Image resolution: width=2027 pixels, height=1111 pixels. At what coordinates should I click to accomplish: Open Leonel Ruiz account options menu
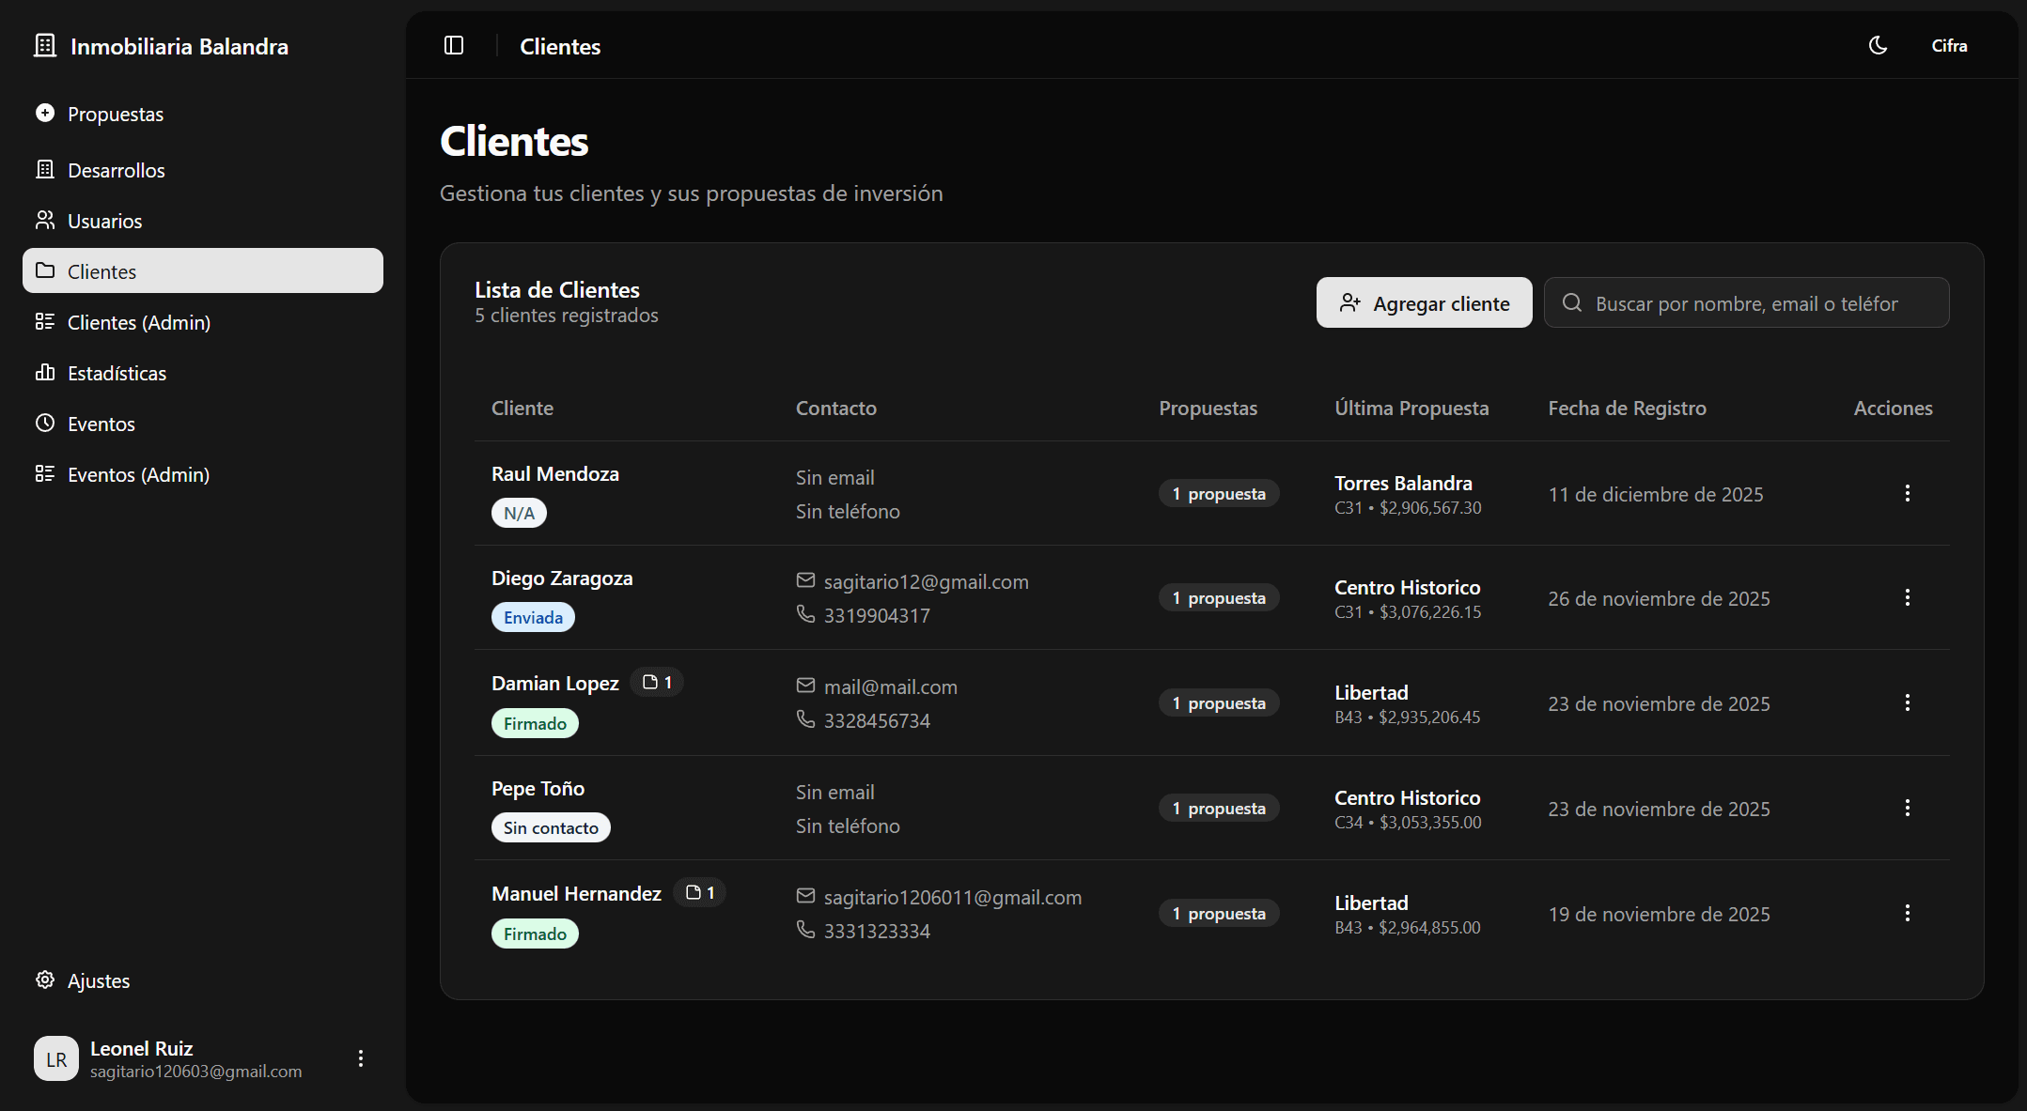361,1059
